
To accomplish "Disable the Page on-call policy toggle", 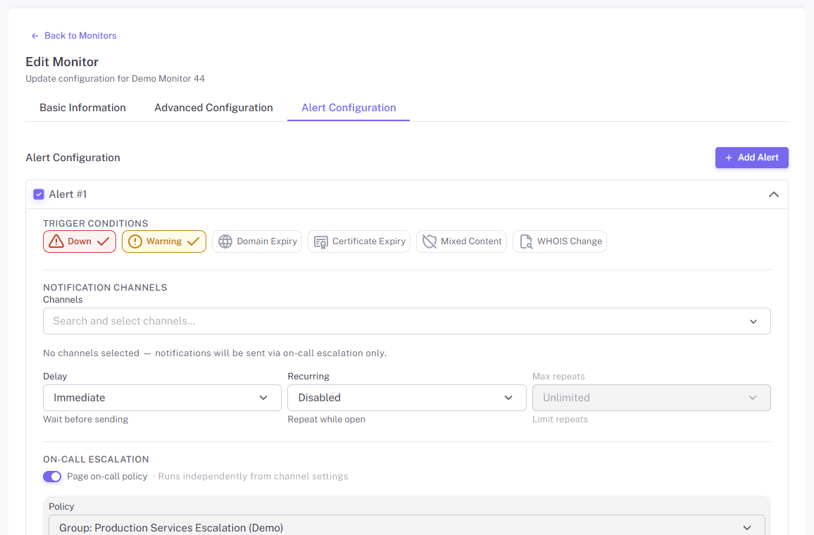I will (52, 477).
